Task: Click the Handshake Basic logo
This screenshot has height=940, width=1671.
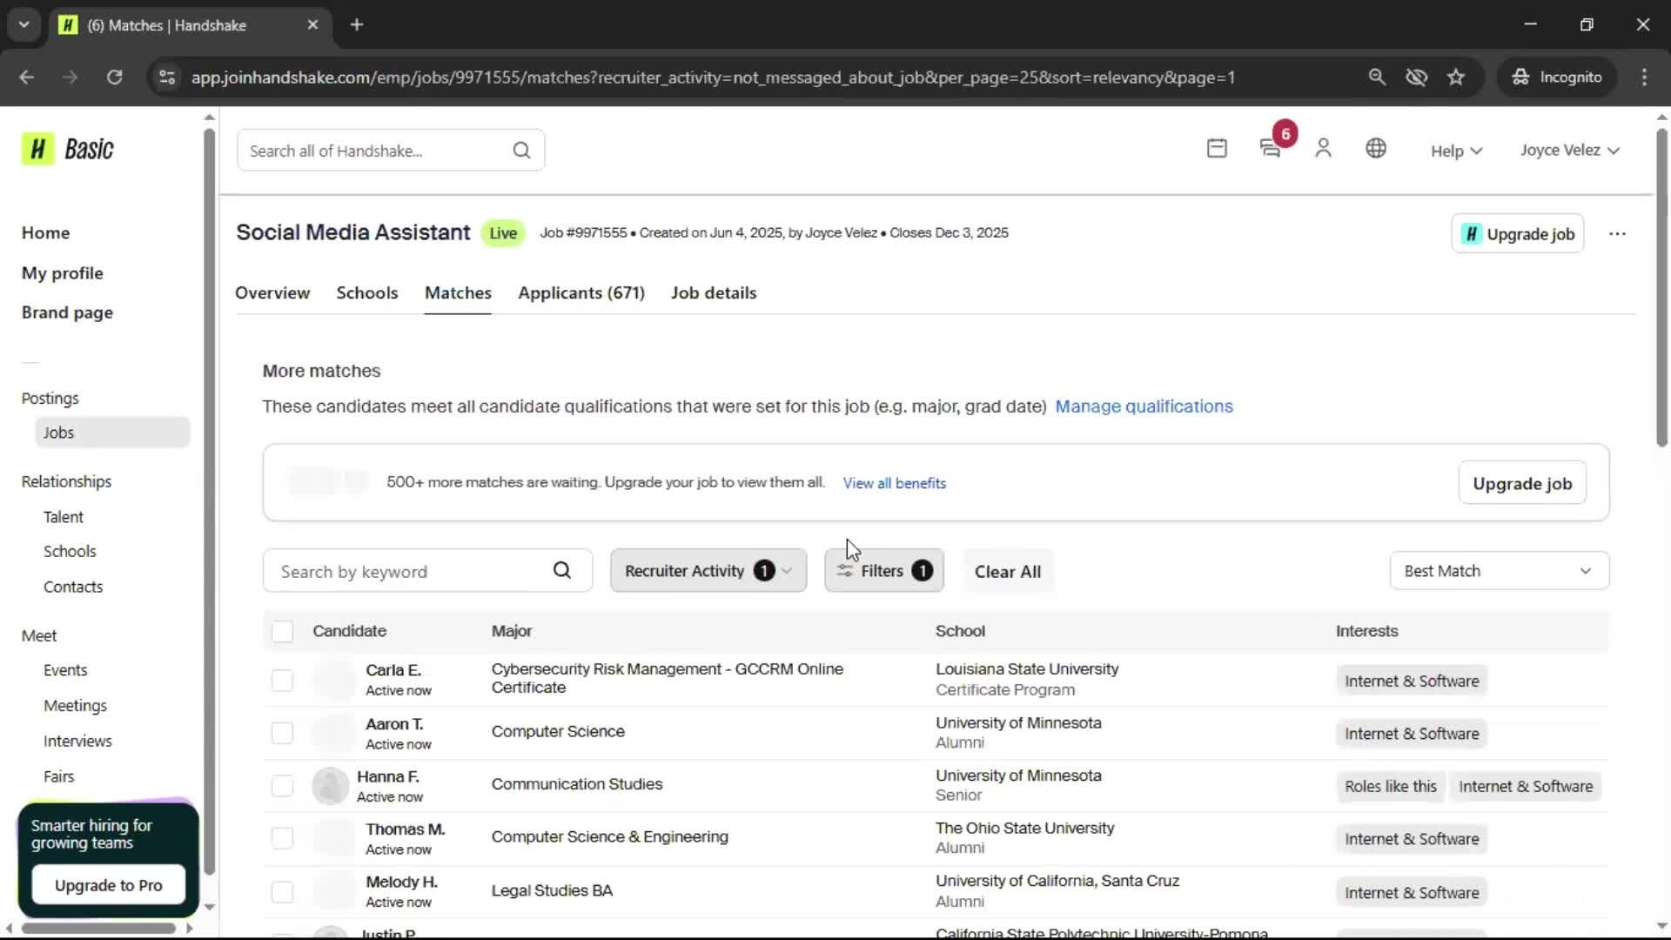Action: click(x=68, y=148)
